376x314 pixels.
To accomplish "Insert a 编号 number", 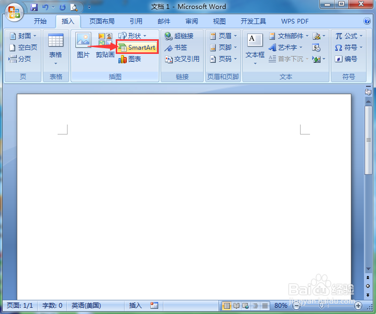I will pos(346,59).
